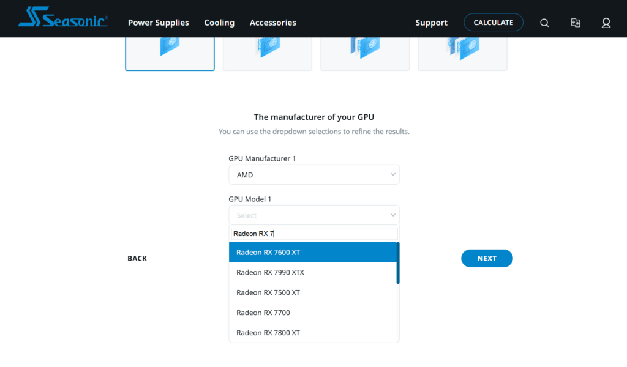This screenshot has height=367, width=627.
Task: Open the user account icon
Action: [x=606, y=23]
